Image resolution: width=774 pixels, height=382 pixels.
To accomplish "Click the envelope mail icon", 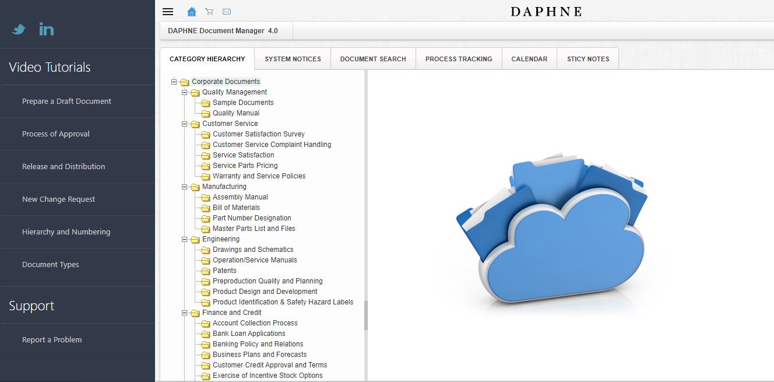I will (x=227, y=12).
